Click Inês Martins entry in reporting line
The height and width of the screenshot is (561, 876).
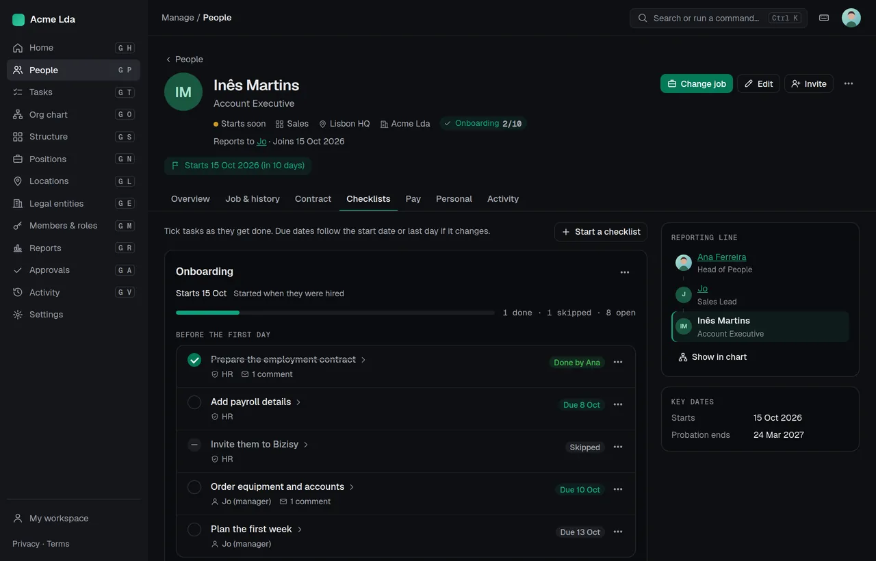760,327
